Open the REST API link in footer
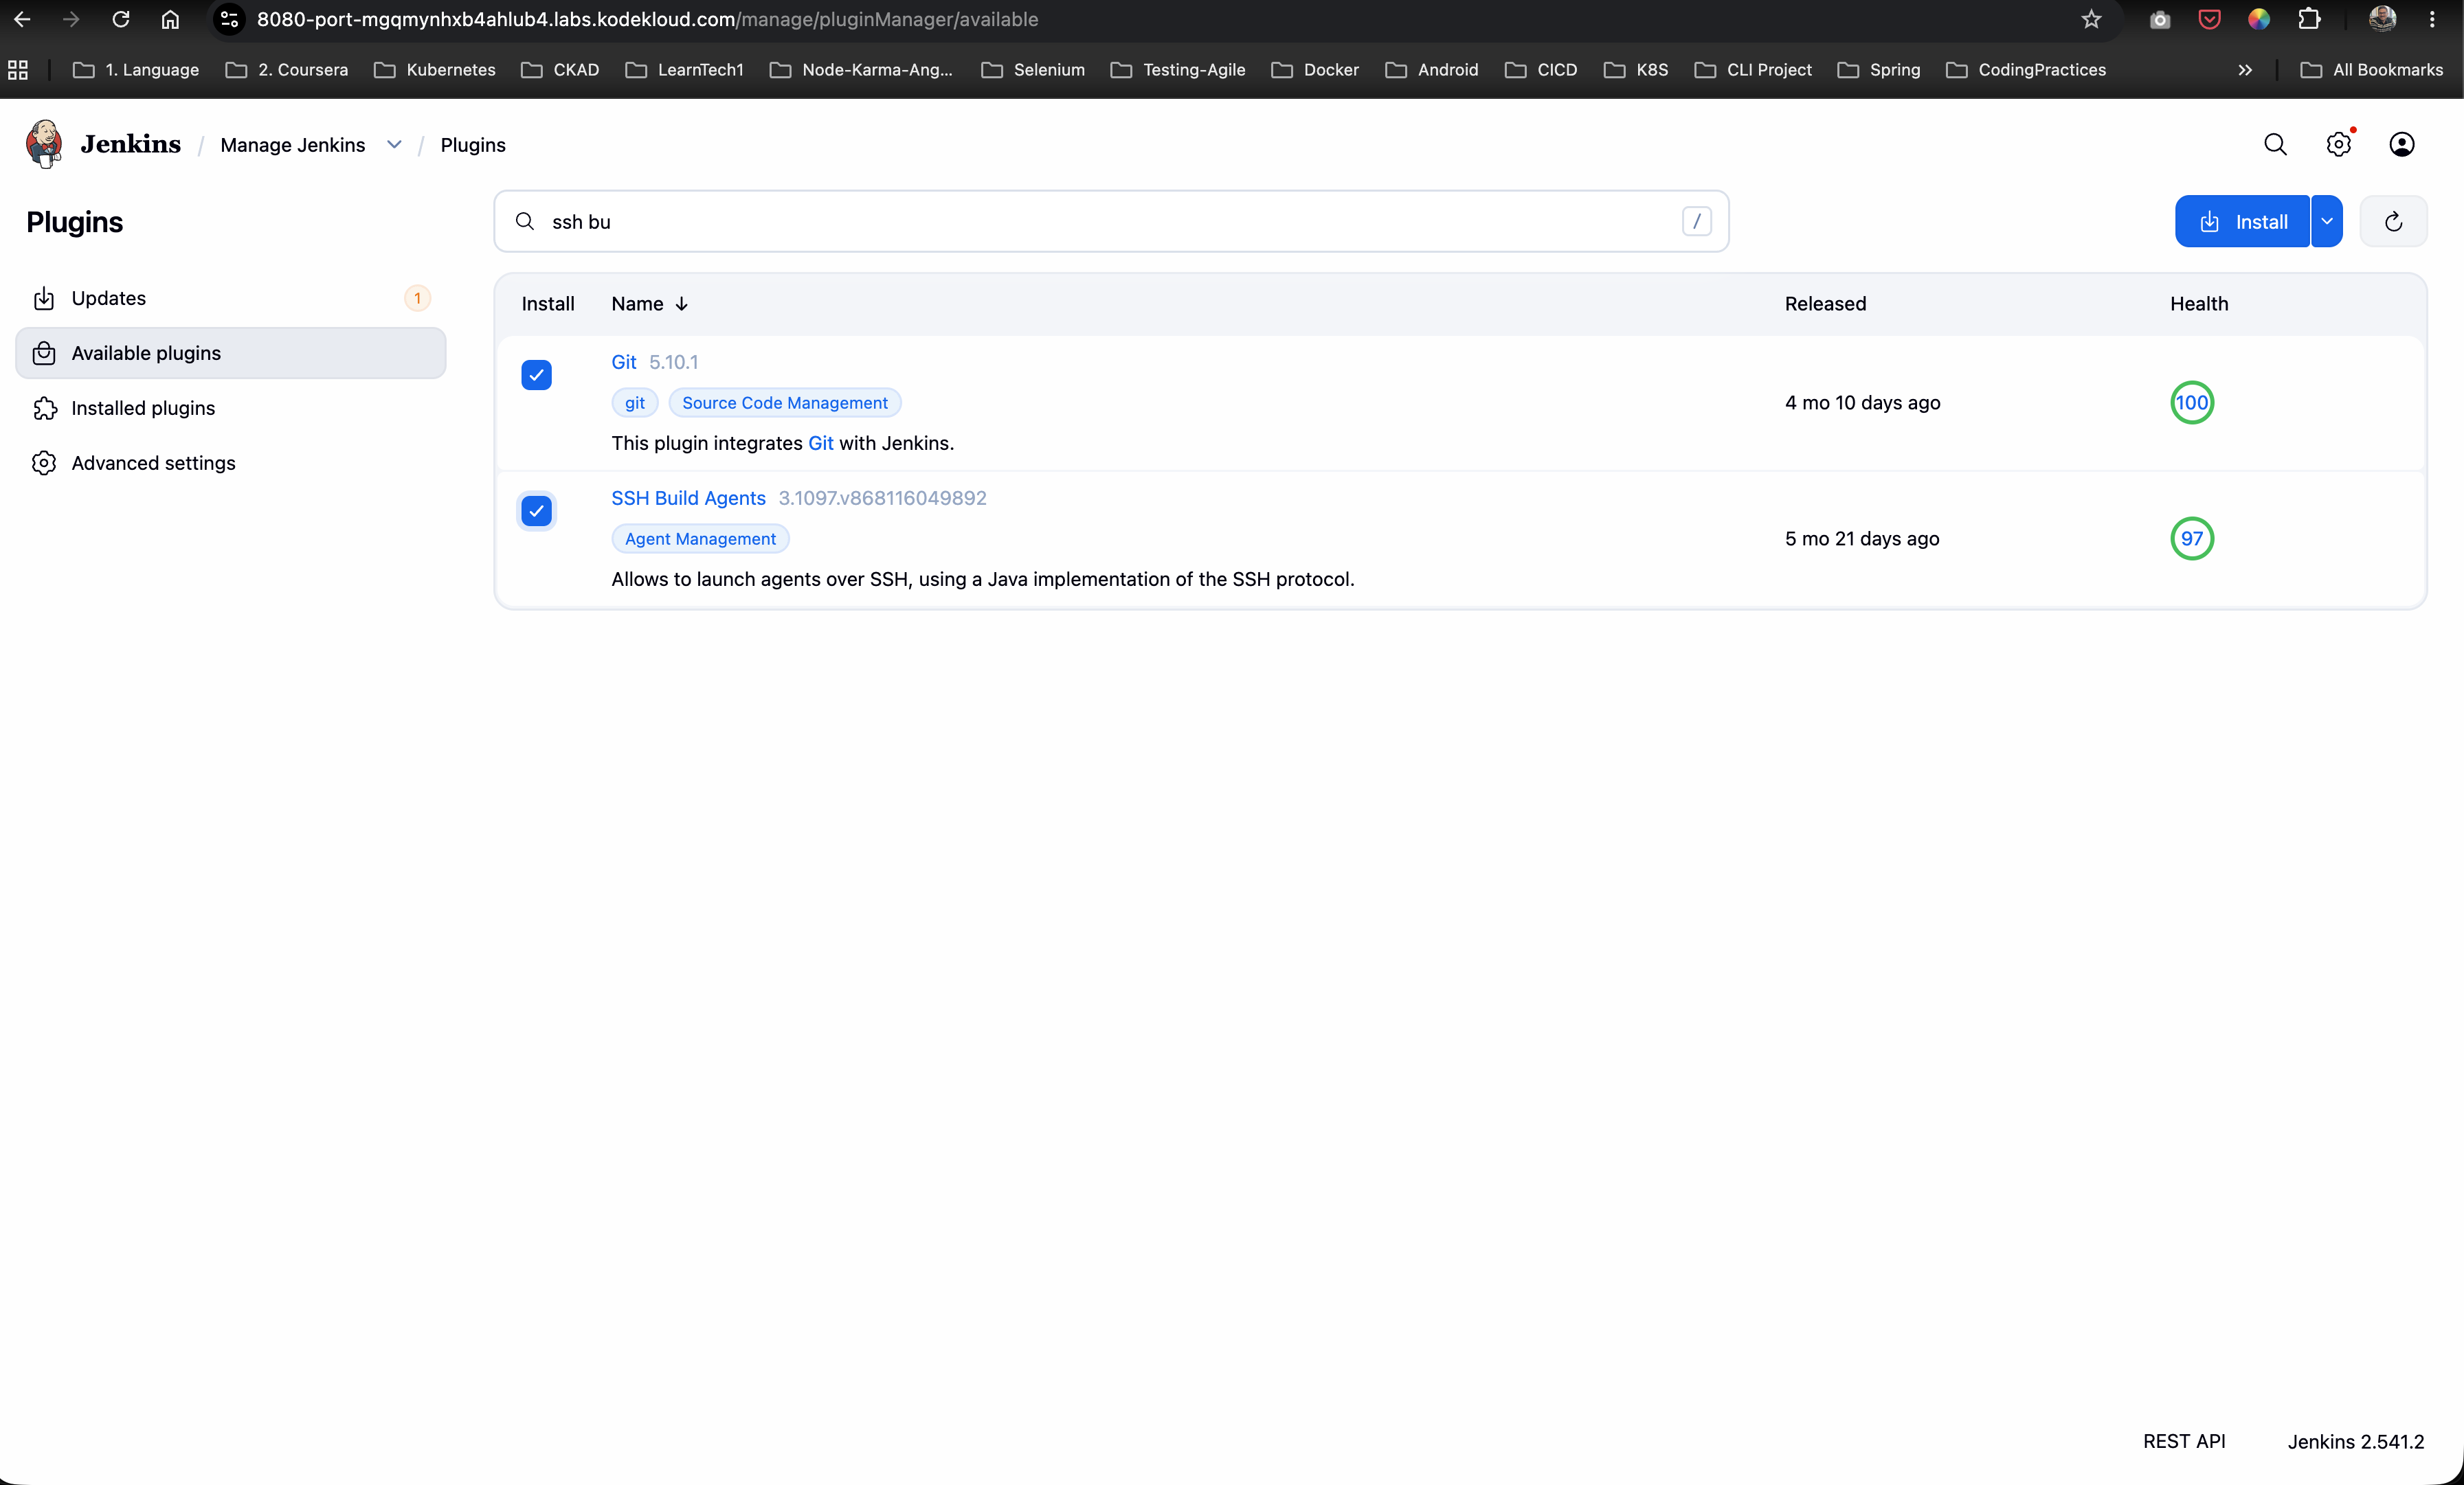The width and height of the screenshot is (2464, 1485). point(2184,1441)
